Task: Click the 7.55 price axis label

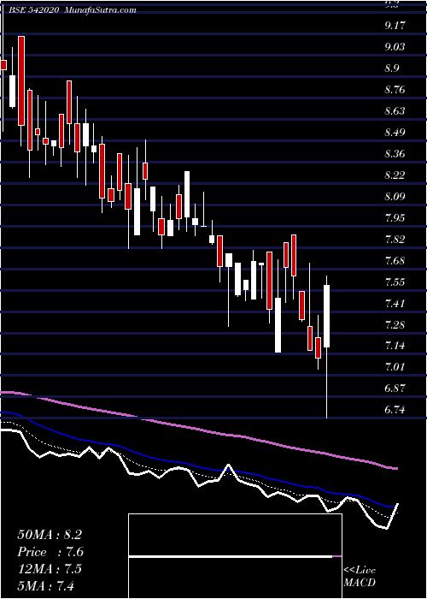Action: pos(395,282)
